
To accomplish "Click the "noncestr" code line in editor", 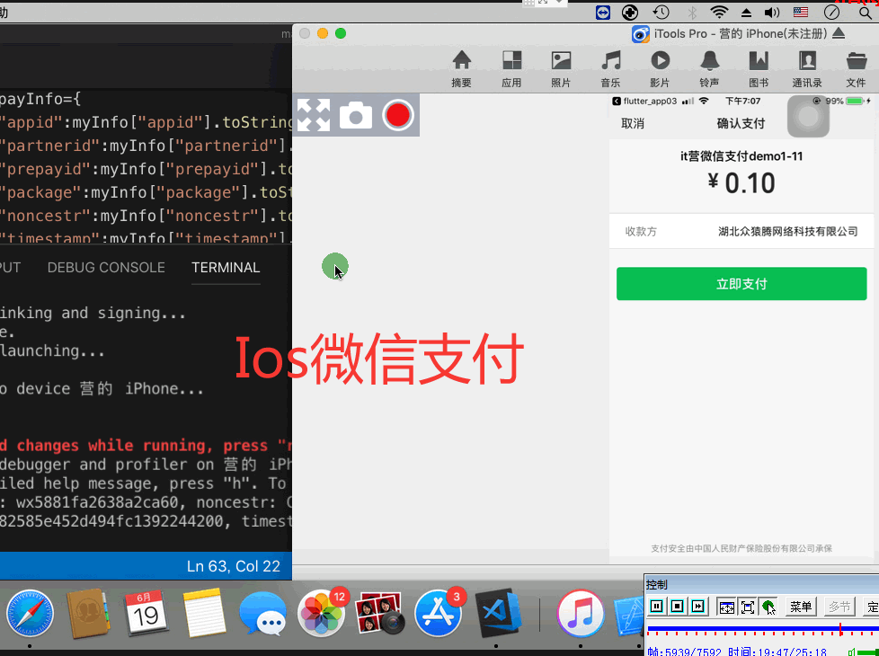I will 146,216.
